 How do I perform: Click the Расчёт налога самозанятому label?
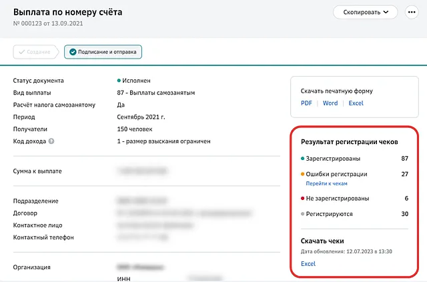[54, 105]
